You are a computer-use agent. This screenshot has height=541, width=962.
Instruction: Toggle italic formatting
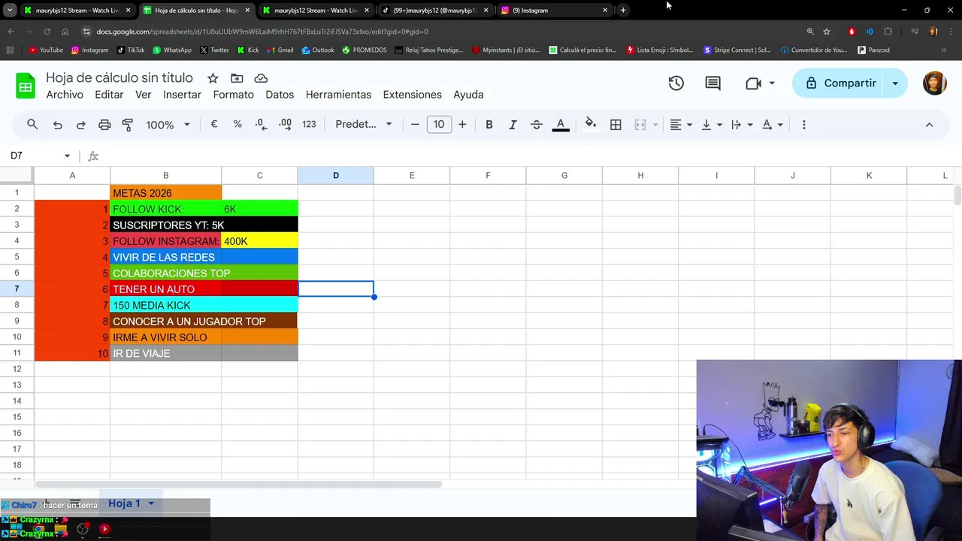click(x=513, y=125)
